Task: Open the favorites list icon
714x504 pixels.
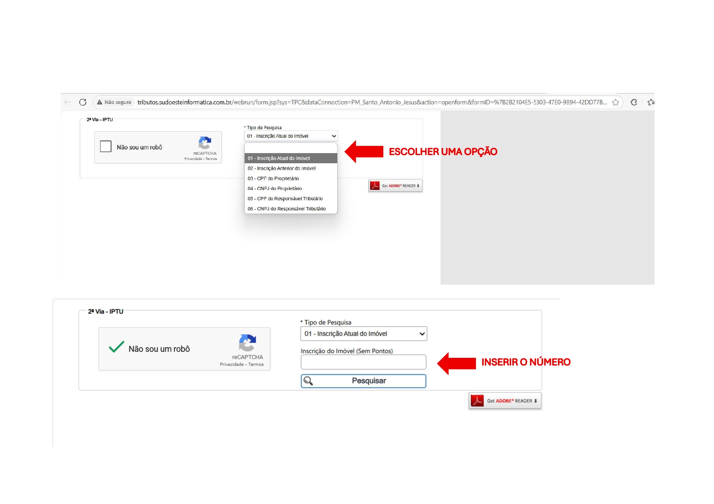Action: click(651, 102)
